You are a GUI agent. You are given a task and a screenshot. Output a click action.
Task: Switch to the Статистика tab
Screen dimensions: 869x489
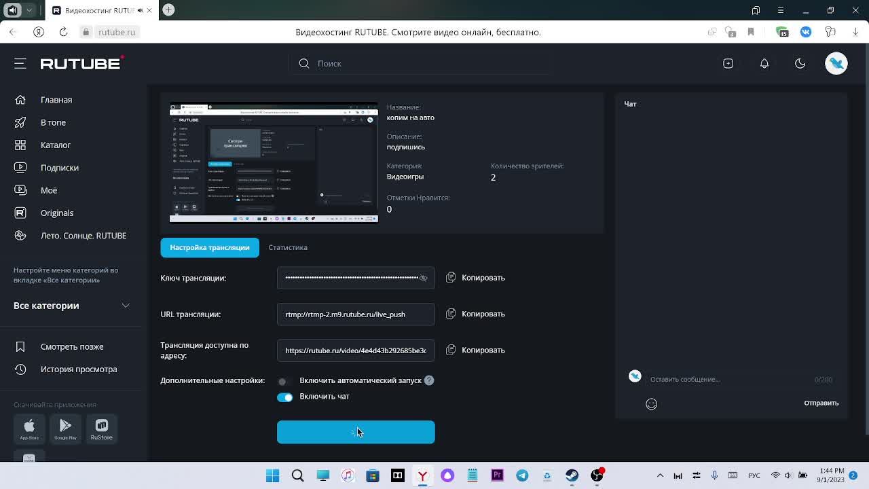[288, 247]
